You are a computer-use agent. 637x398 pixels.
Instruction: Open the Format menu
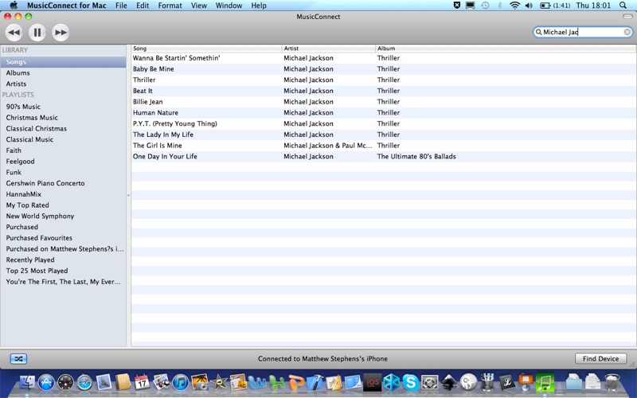pyautogui.click(x=170, y=6)
